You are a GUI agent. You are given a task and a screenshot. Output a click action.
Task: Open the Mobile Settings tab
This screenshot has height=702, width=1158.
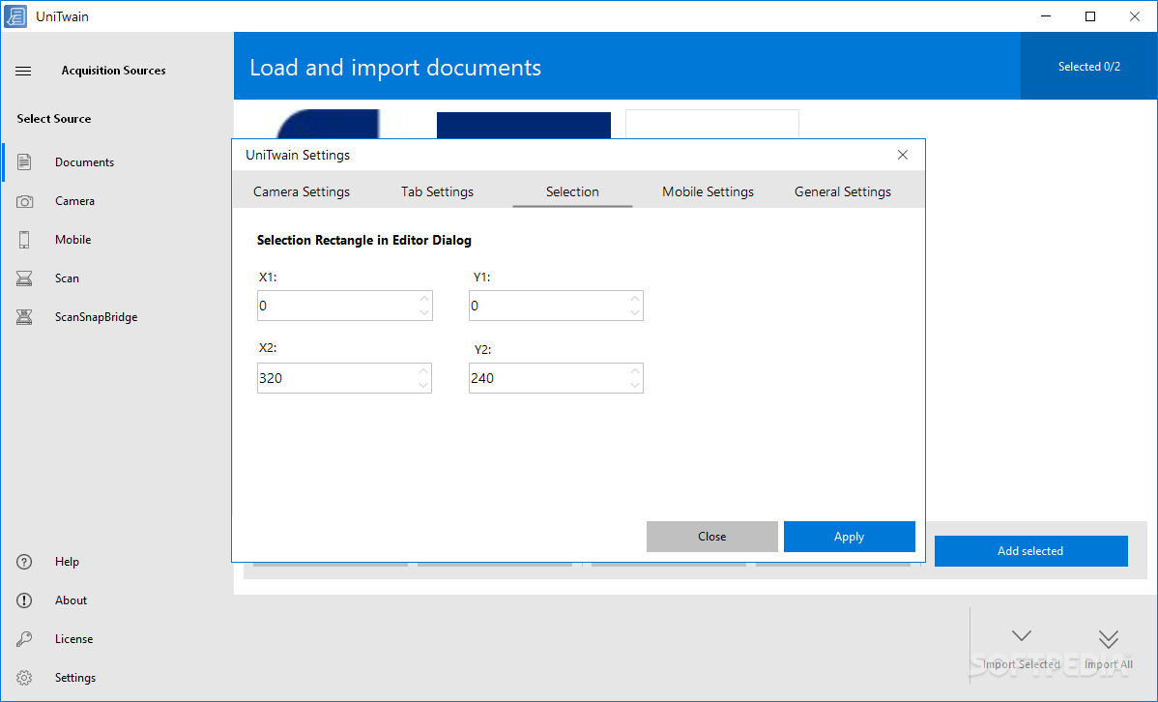(708, 191)
